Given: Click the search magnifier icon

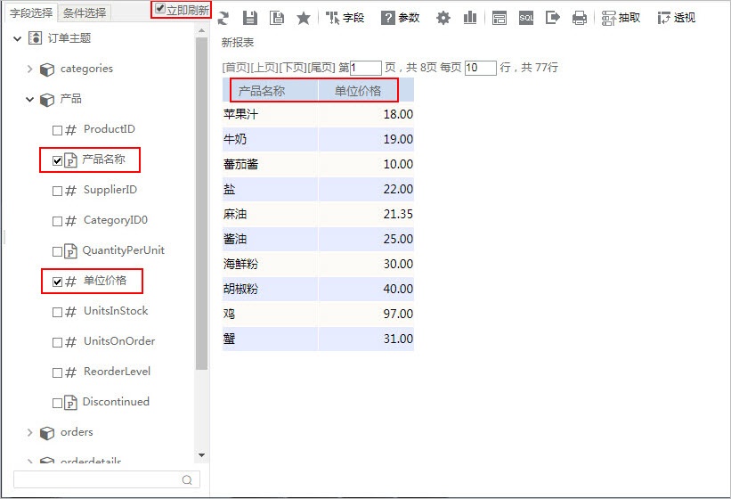Looking at the screenshot, I should [x=187, y=480].
